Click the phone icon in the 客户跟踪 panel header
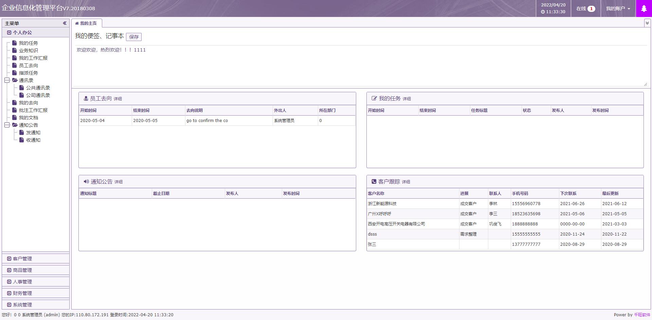The image size is (652, 320). (374, 181)
